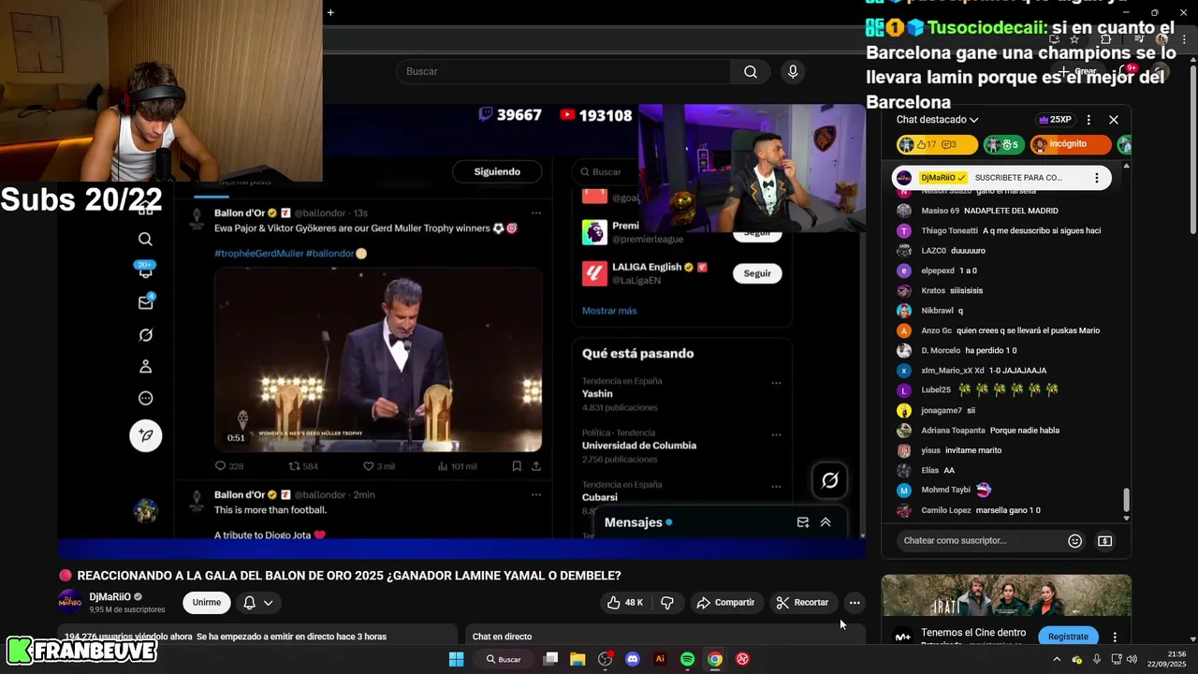Screen dimensions: 1198x674
Task: Click #trophéeGerdMuller hashtag link
Action: (257, 254)
